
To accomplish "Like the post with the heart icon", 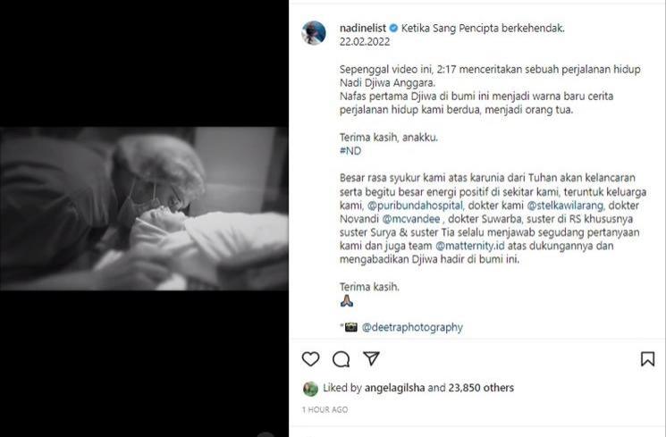I will point(310,359).
